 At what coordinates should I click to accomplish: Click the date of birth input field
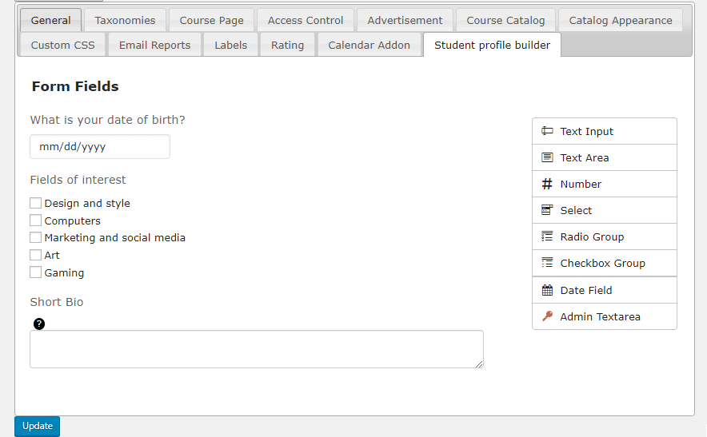coord(100,147)
